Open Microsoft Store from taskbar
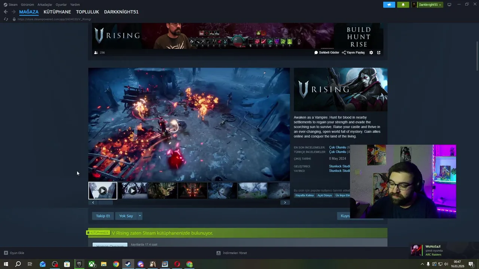Viewport: 479px width, 269px height. (x=67, y=264)
